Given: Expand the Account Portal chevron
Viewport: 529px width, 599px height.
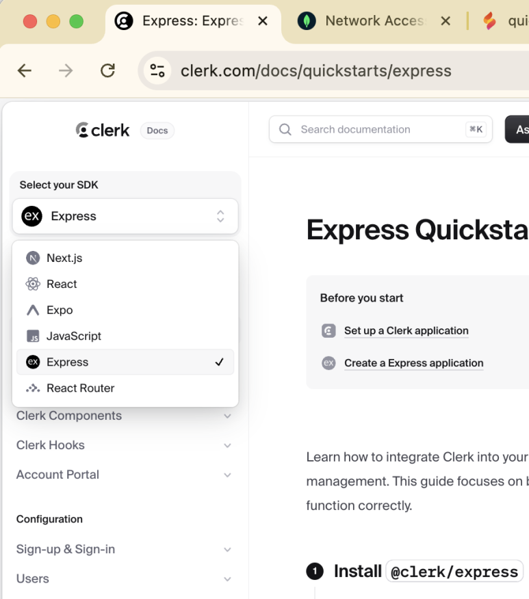Looking at the screenshot, I should coord(227,475).
